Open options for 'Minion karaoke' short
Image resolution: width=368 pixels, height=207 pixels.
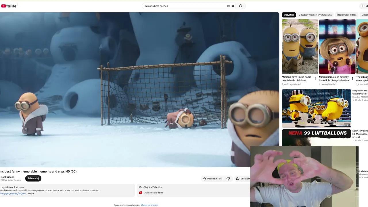[352, 78]
